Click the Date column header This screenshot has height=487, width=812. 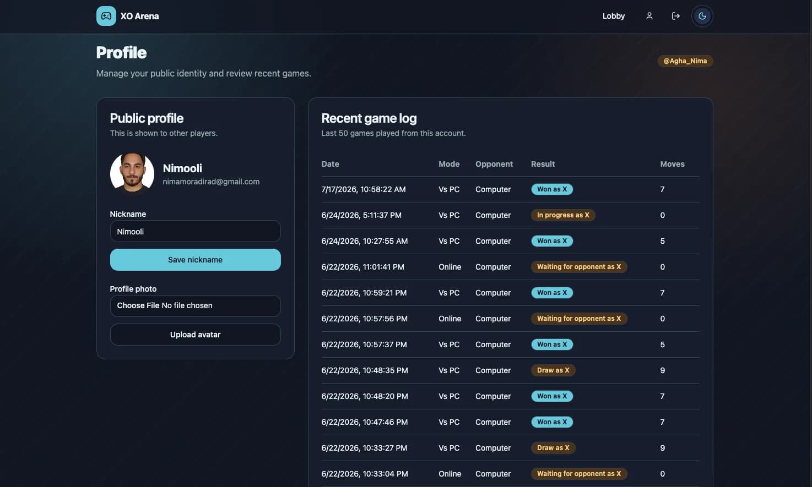pyautogui.click(x=330, y=164)
